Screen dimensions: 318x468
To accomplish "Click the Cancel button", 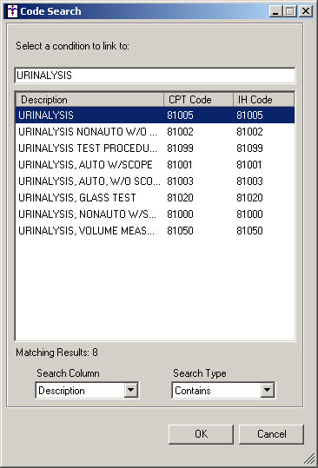I will [x=271, y=434].
